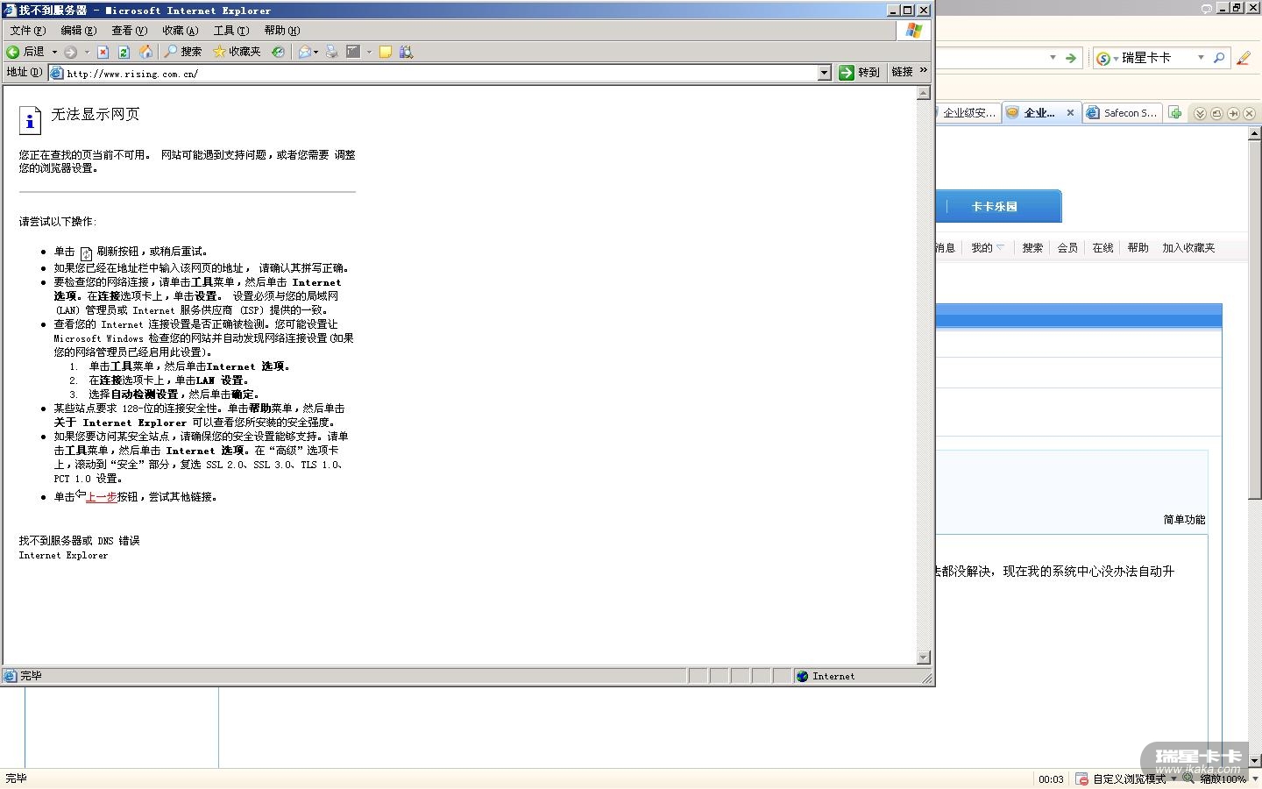Click the info icon beside 无法显示网页 heading
The image size is (1262, 789).
tap(30, 120)
